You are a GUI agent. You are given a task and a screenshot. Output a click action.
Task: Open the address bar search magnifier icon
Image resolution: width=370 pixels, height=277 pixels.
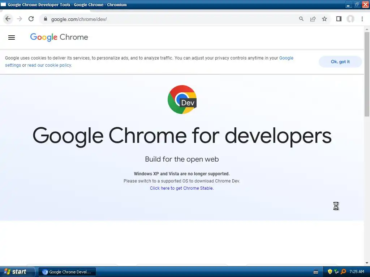301,19
